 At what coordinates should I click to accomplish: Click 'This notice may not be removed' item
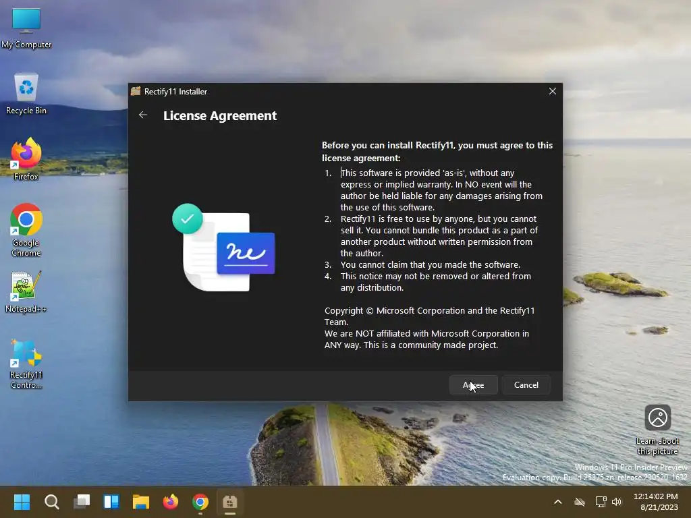pyautogui.click(x=435, y=282)
